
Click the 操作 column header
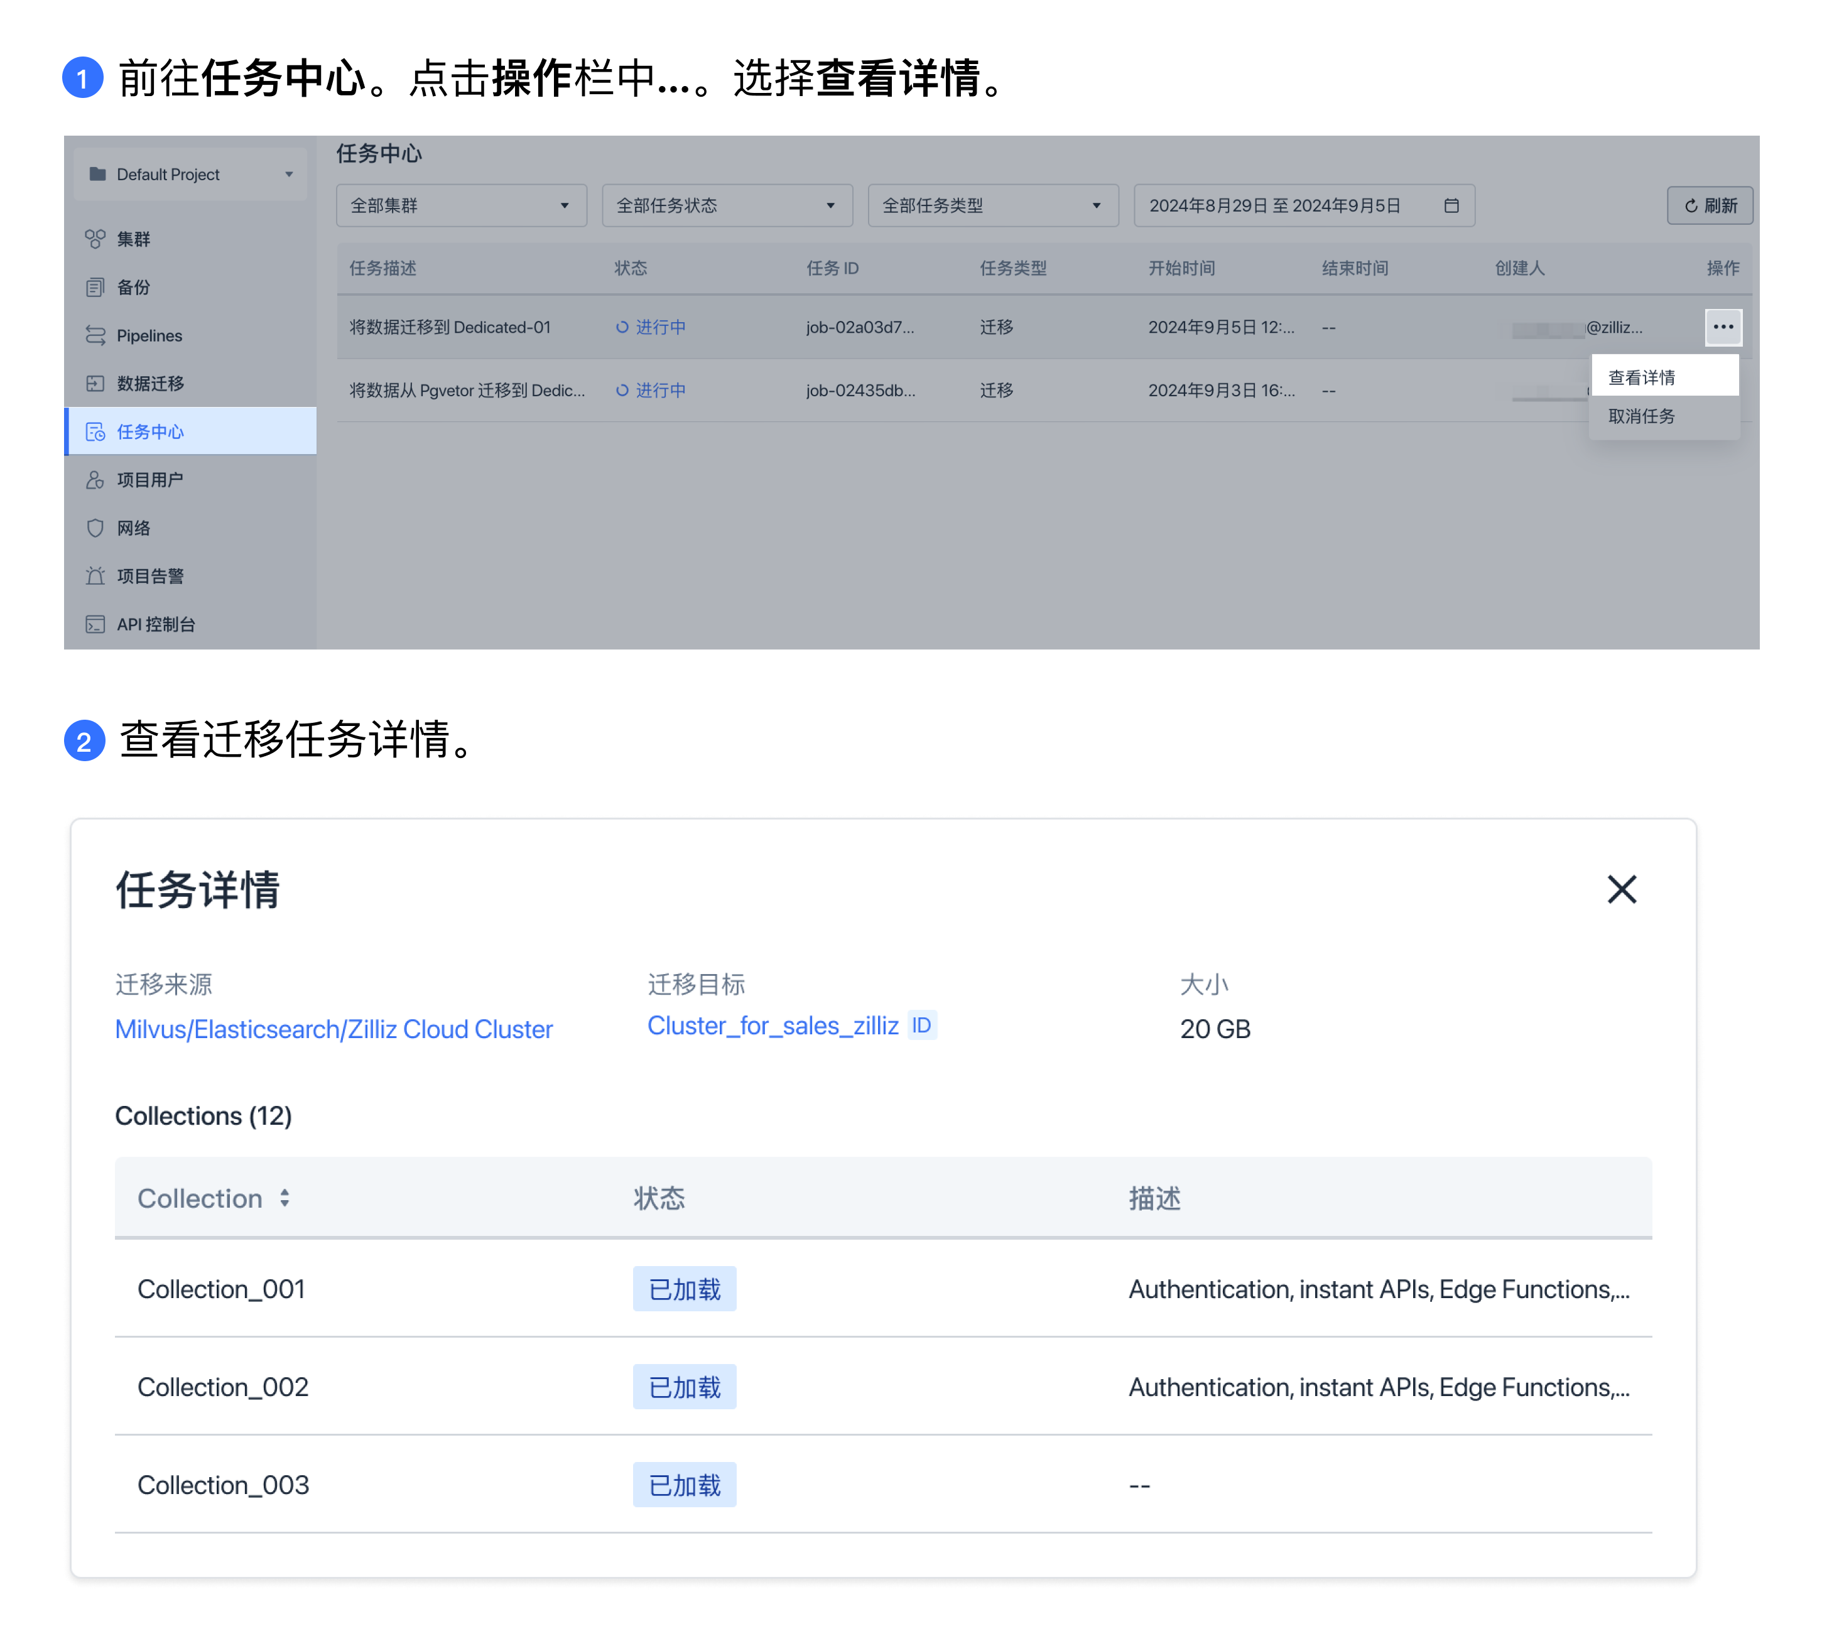(x=1723, y=268)
